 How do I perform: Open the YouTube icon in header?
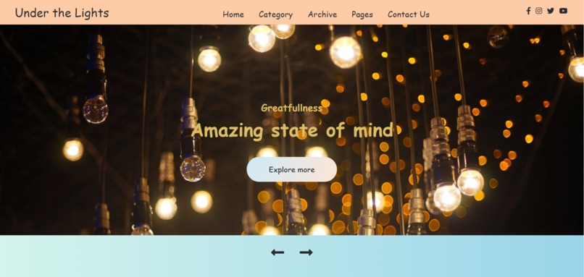563,11
